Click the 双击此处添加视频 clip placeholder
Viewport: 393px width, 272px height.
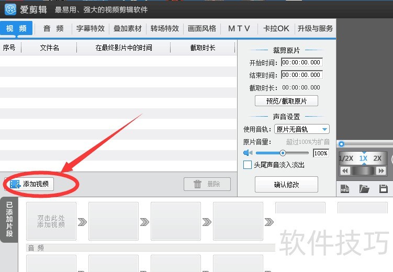[x=51, y=221]
